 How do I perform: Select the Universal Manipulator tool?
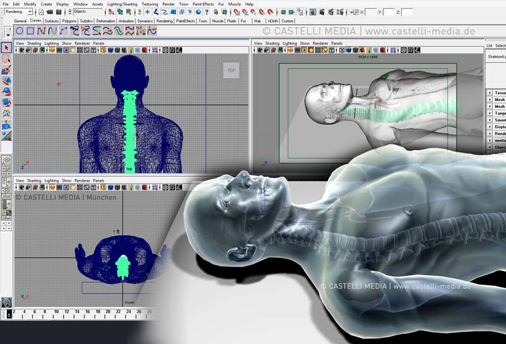pyautogui.click(x=6, y=114)
